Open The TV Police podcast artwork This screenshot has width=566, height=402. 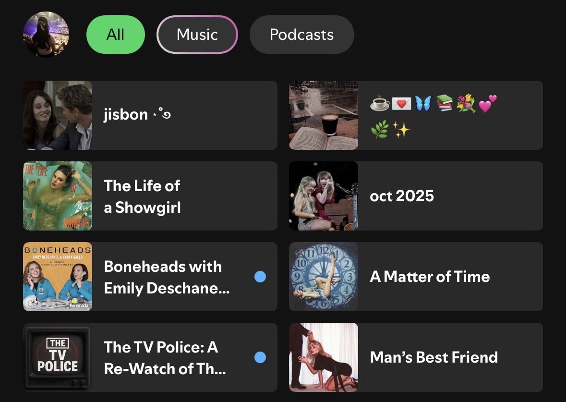point(58,357)
